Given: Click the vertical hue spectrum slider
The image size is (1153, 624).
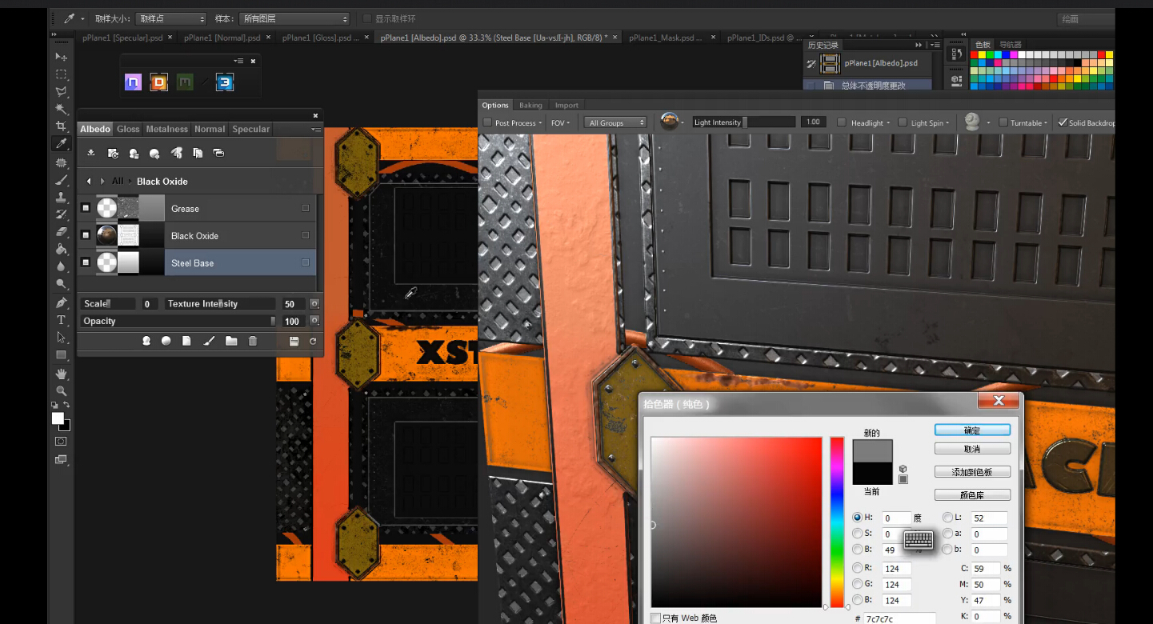Looking at the screenshot, I should pos(837,520).
